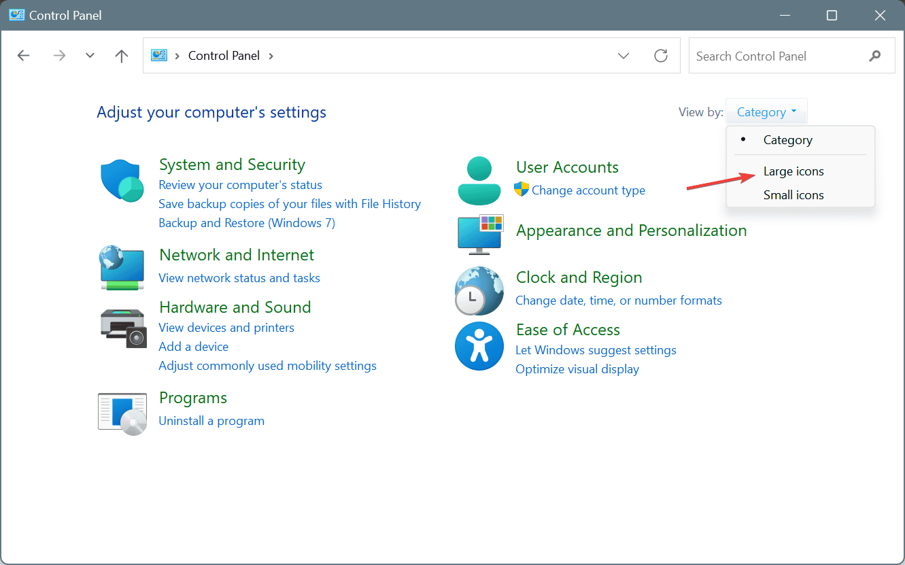This screenshot has width=905, height=565.
Task: Click the Control Panel title bar icon
Action: (16, 15)
